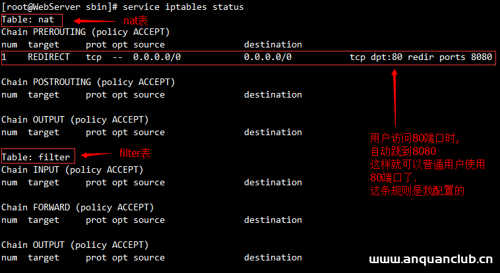Click the red arrow pointing at Table: filter
The image size is (500, 273).
(96, 156)
